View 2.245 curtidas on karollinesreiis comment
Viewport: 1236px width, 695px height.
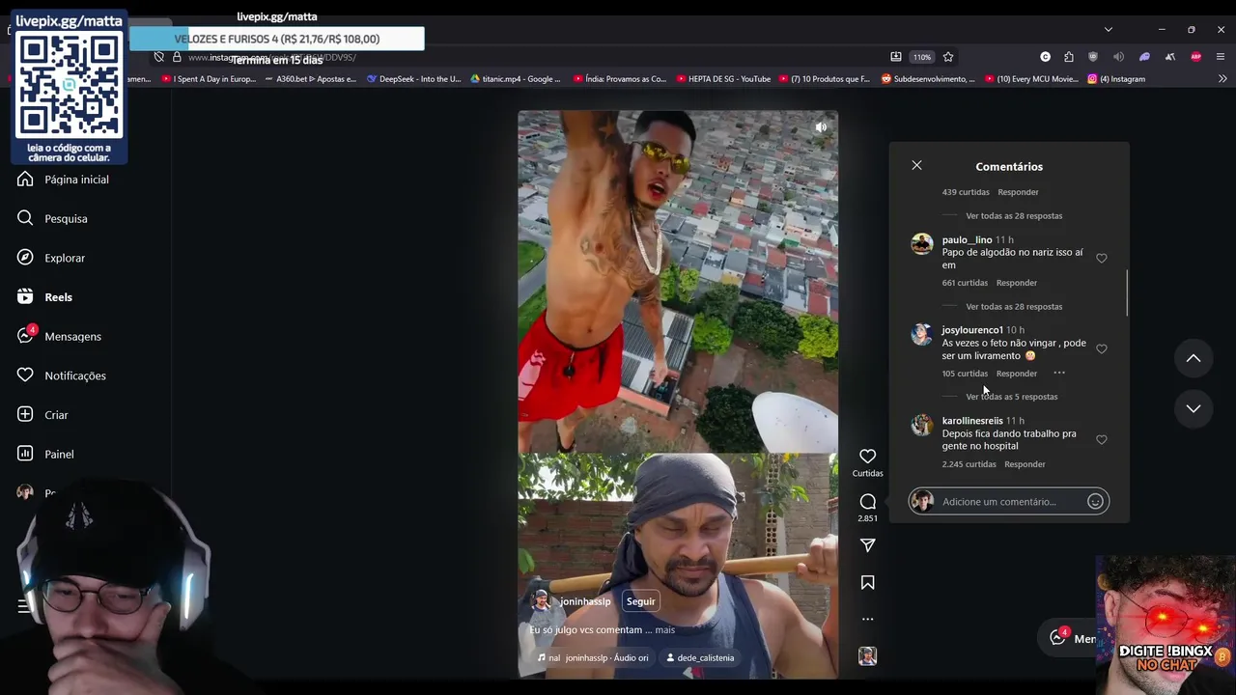point(969,464)
